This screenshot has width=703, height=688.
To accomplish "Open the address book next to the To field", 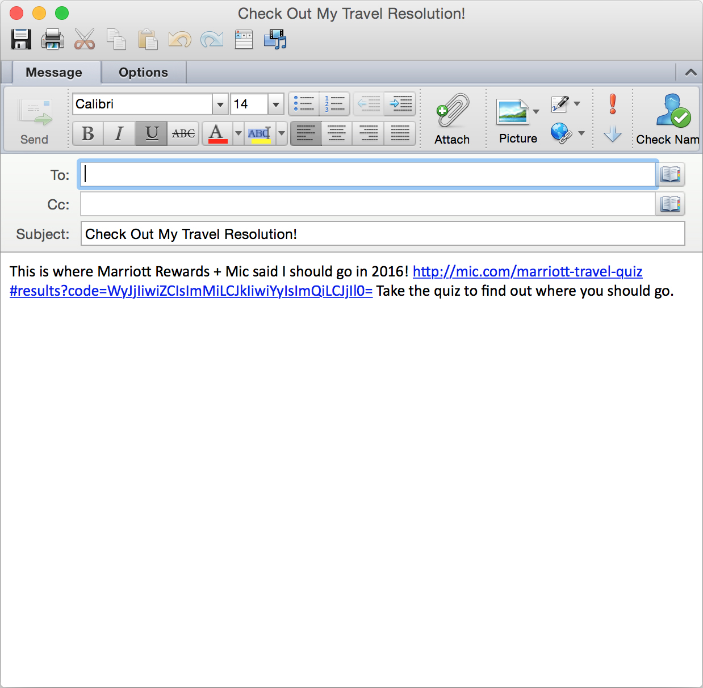I will coord(670,174).
